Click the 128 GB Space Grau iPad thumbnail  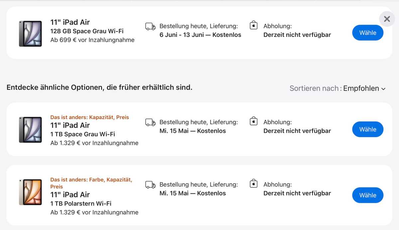click(30, 34)
